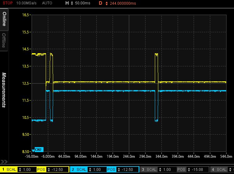Adjust channel 1 POS stepper arrows
The width and height of the screenshot is (234, 174).
point(48,170)
